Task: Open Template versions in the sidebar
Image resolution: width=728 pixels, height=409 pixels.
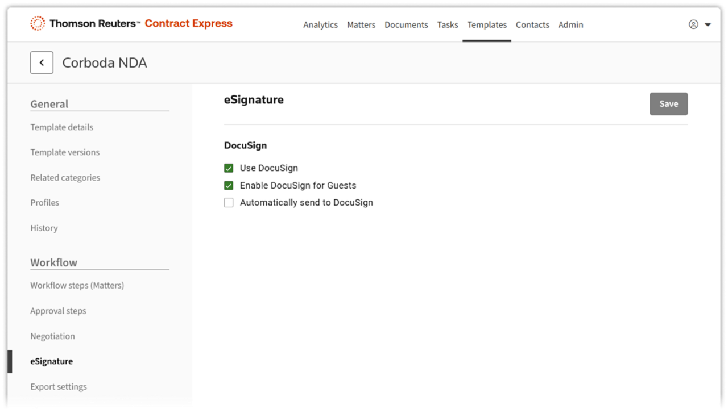Action: click(x=65, y=152)
